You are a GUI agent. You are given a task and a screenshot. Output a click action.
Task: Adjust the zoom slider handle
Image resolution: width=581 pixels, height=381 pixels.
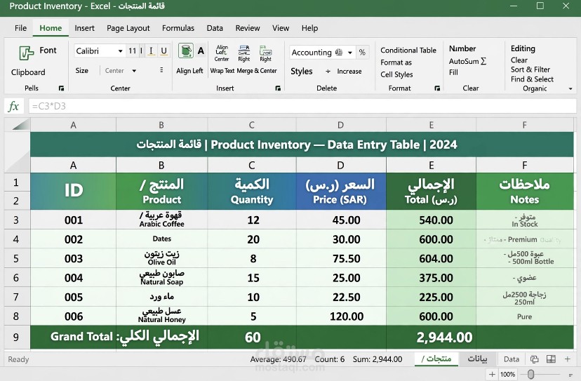click(531, 374)
